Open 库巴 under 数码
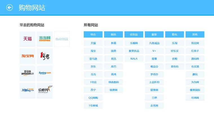 113,67
